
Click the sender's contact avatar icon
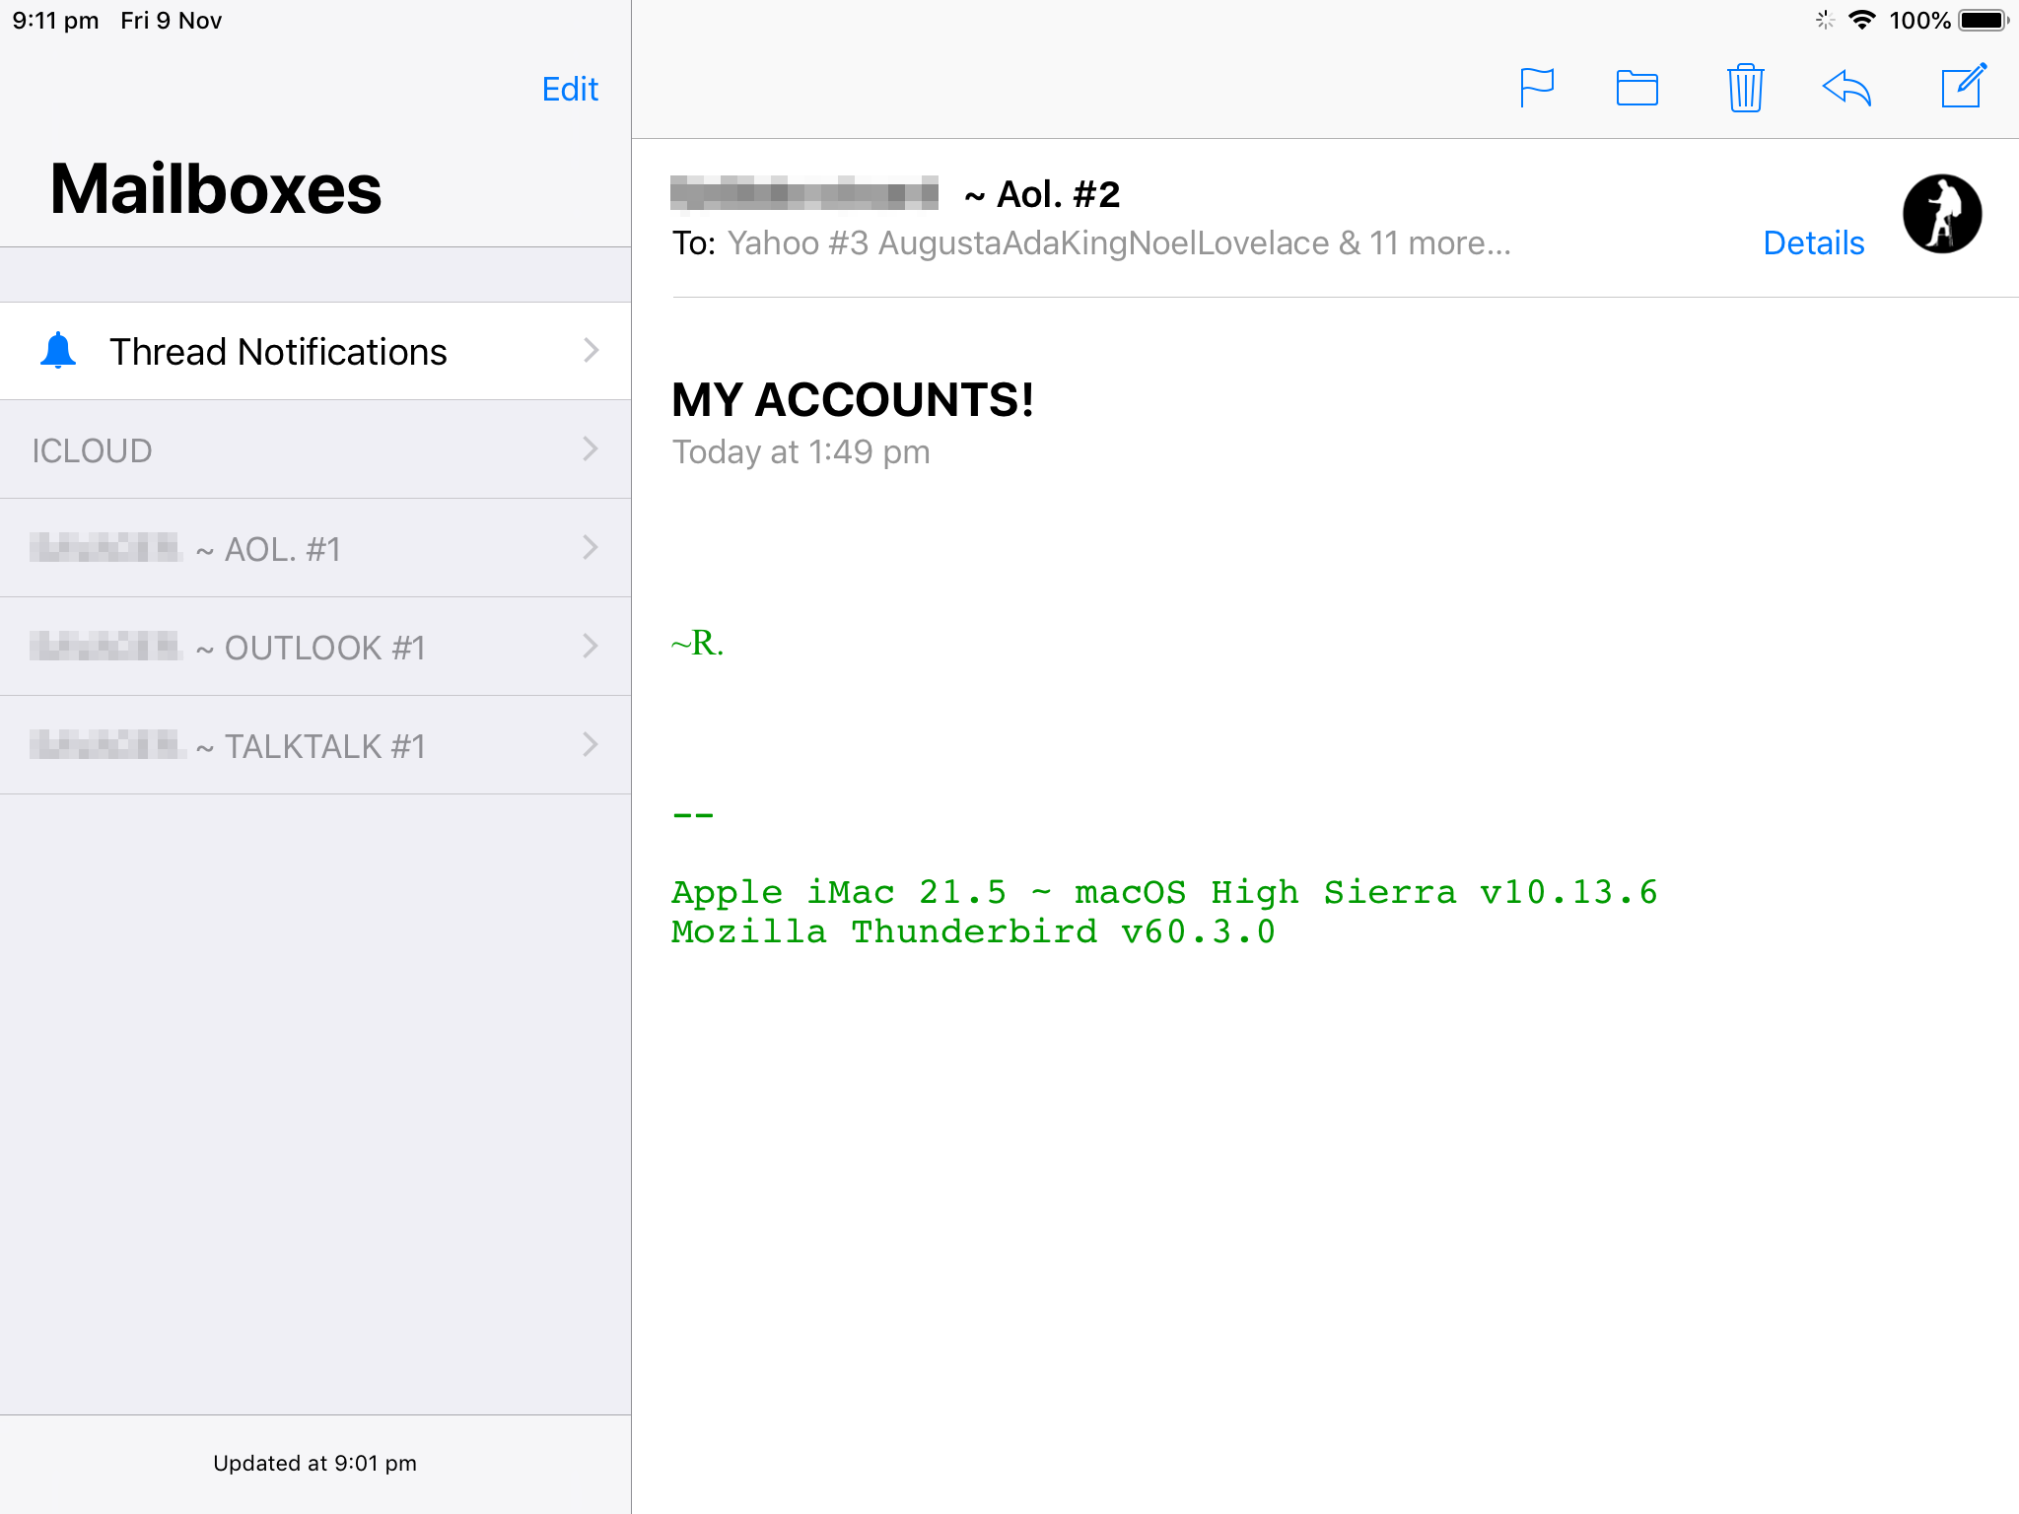pos(1943,213)
